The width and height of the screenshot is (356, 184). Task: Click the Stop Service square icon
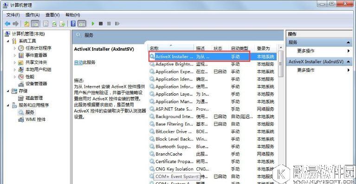pos(101,23)
